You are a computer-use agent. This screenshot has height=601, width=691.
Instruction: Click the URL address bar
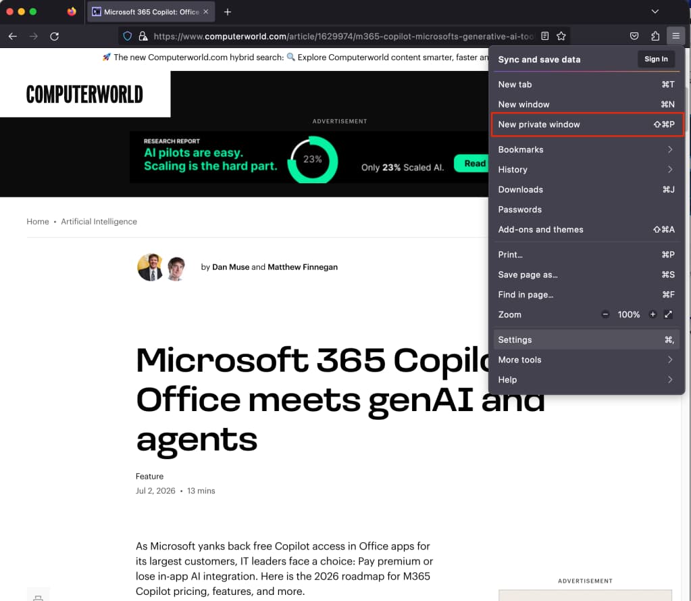(x=343, y=36)
